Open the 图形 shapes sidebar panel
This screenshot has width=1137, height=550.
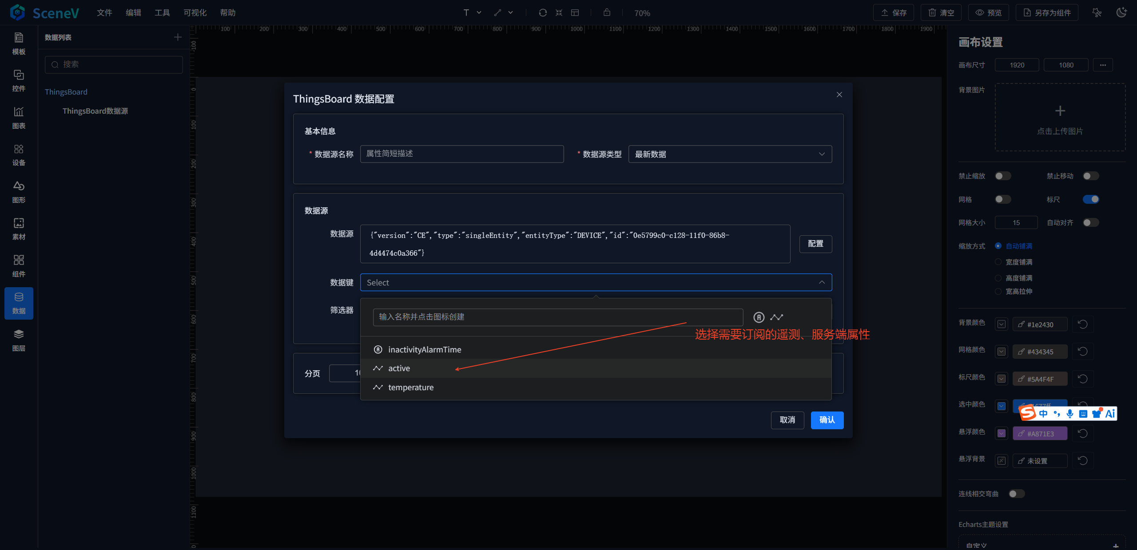pos(19,192)
